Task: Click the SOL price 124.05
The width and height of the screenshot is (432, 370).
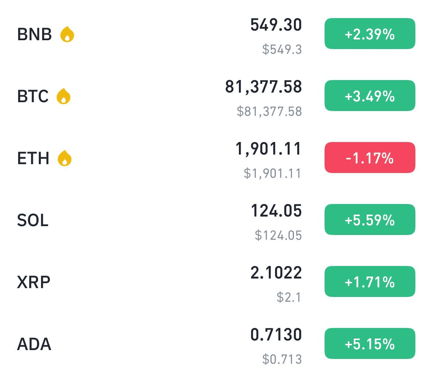Action: pos(276,211)
